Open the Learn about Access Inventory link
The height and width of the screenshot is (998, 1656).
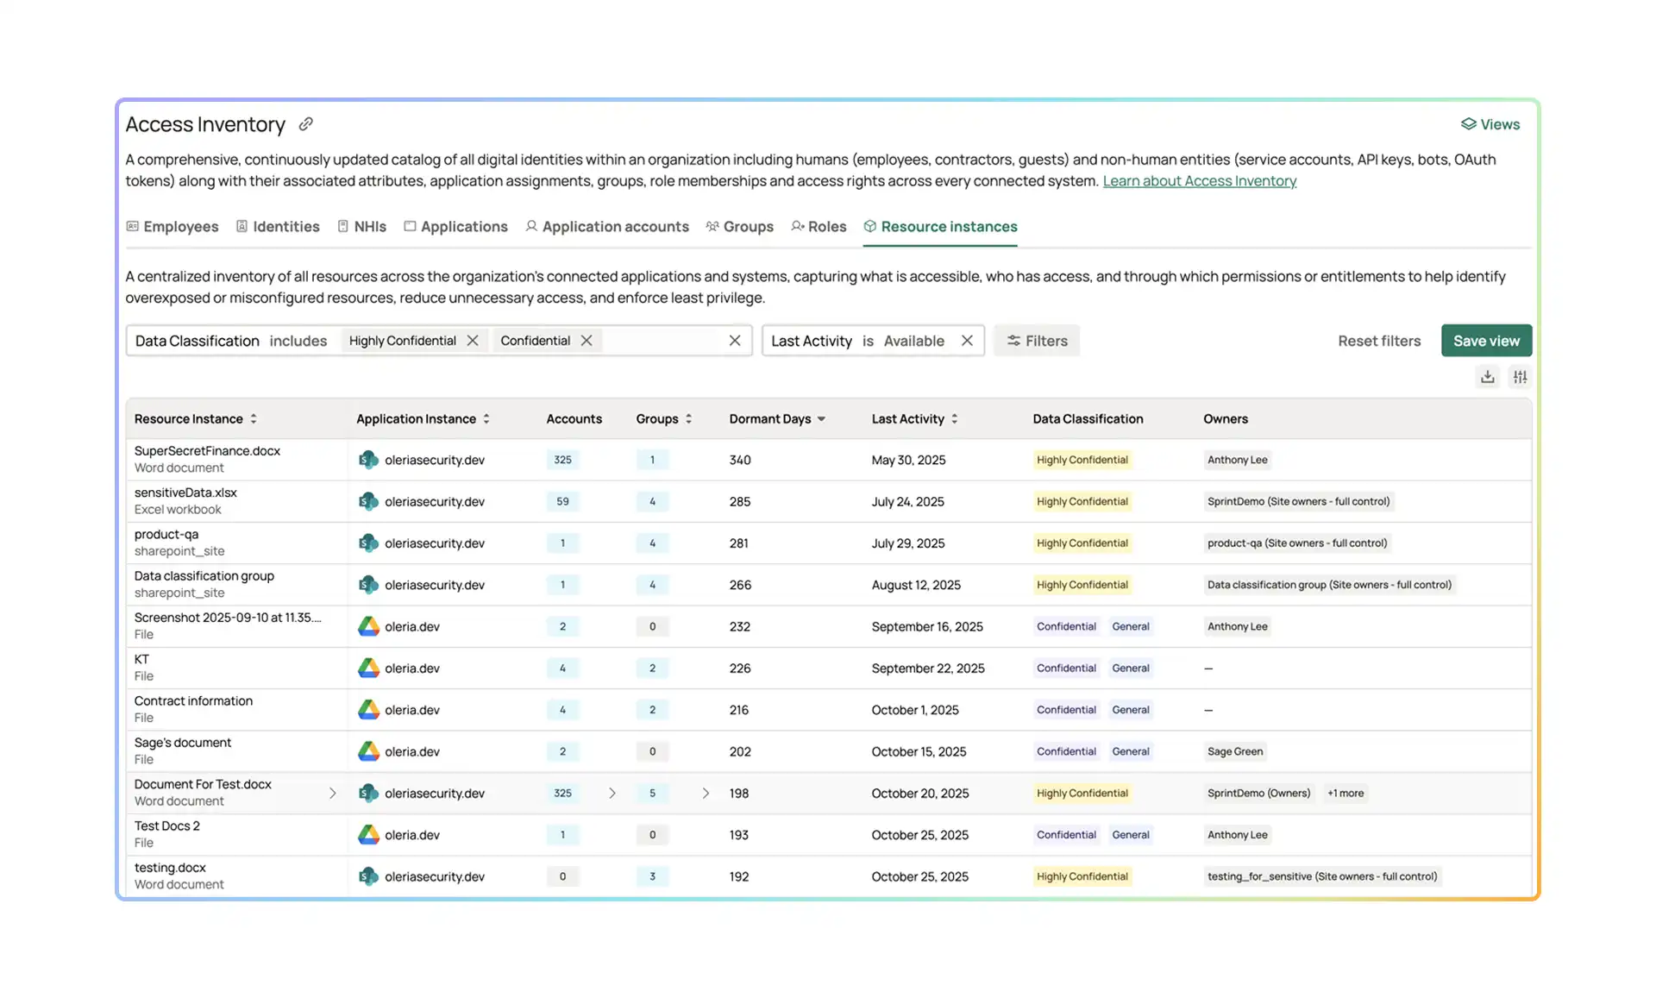point(1199,181)
